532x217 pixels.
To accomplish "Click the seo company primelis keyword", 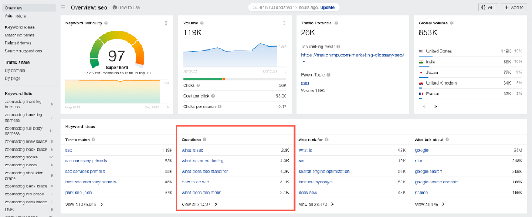I will [x=86, y=161].
